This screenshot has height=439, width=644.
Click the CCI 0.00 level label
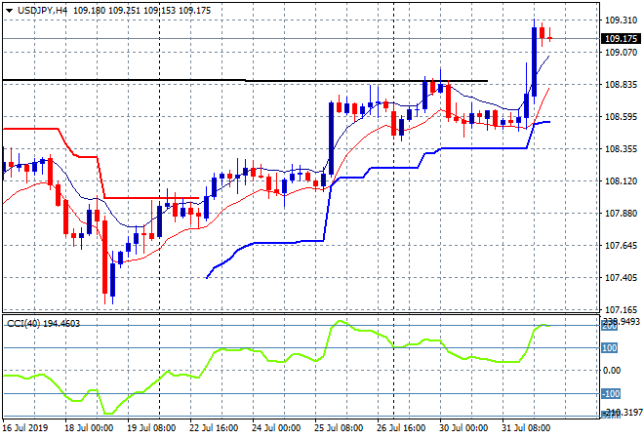coord(612,371)
